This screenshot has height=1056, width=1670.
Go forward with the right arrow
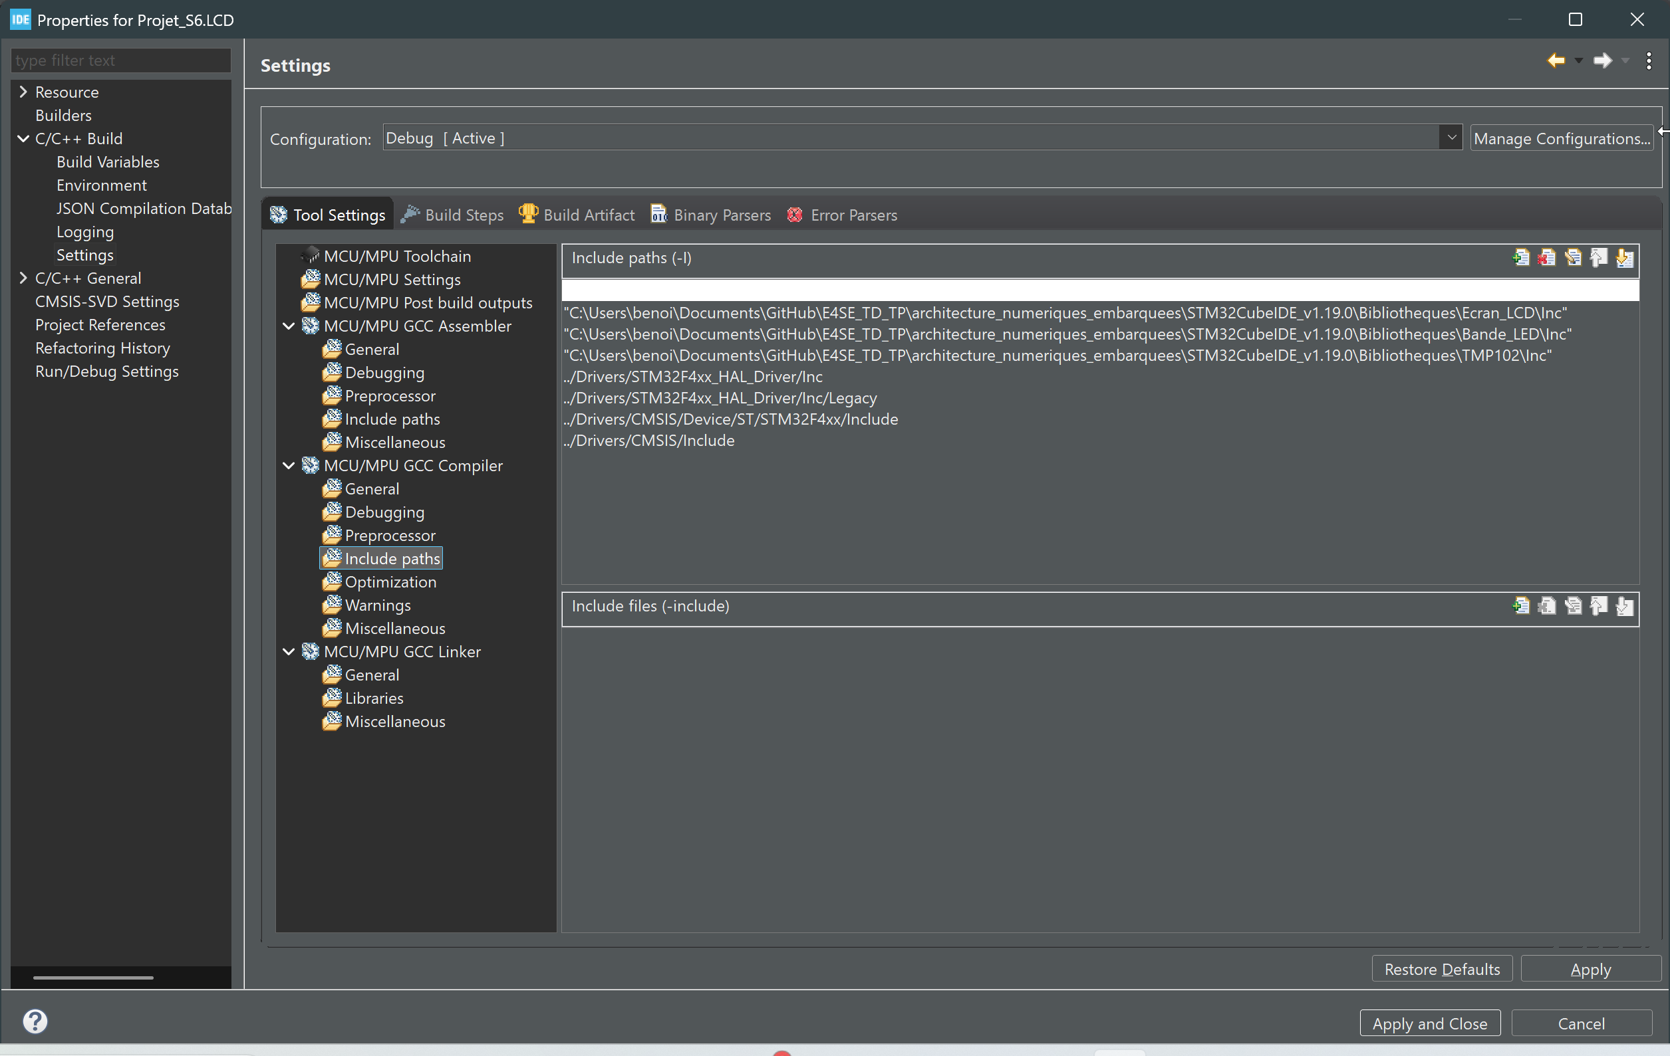(1603, 61)
